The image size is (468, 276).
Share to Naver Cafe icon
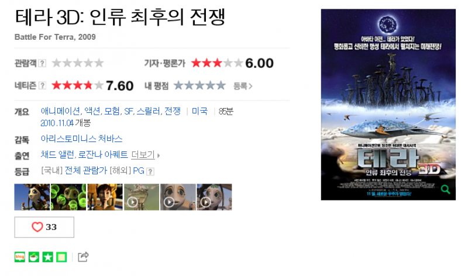point(34,257)
